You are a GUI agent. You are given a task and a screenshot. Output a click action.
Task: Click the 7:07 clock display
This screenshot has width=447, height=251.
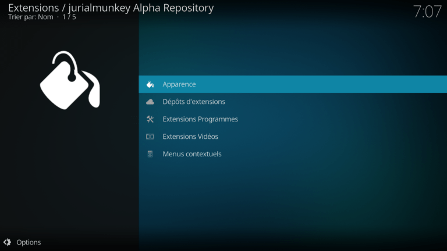[x=427, y=12]
